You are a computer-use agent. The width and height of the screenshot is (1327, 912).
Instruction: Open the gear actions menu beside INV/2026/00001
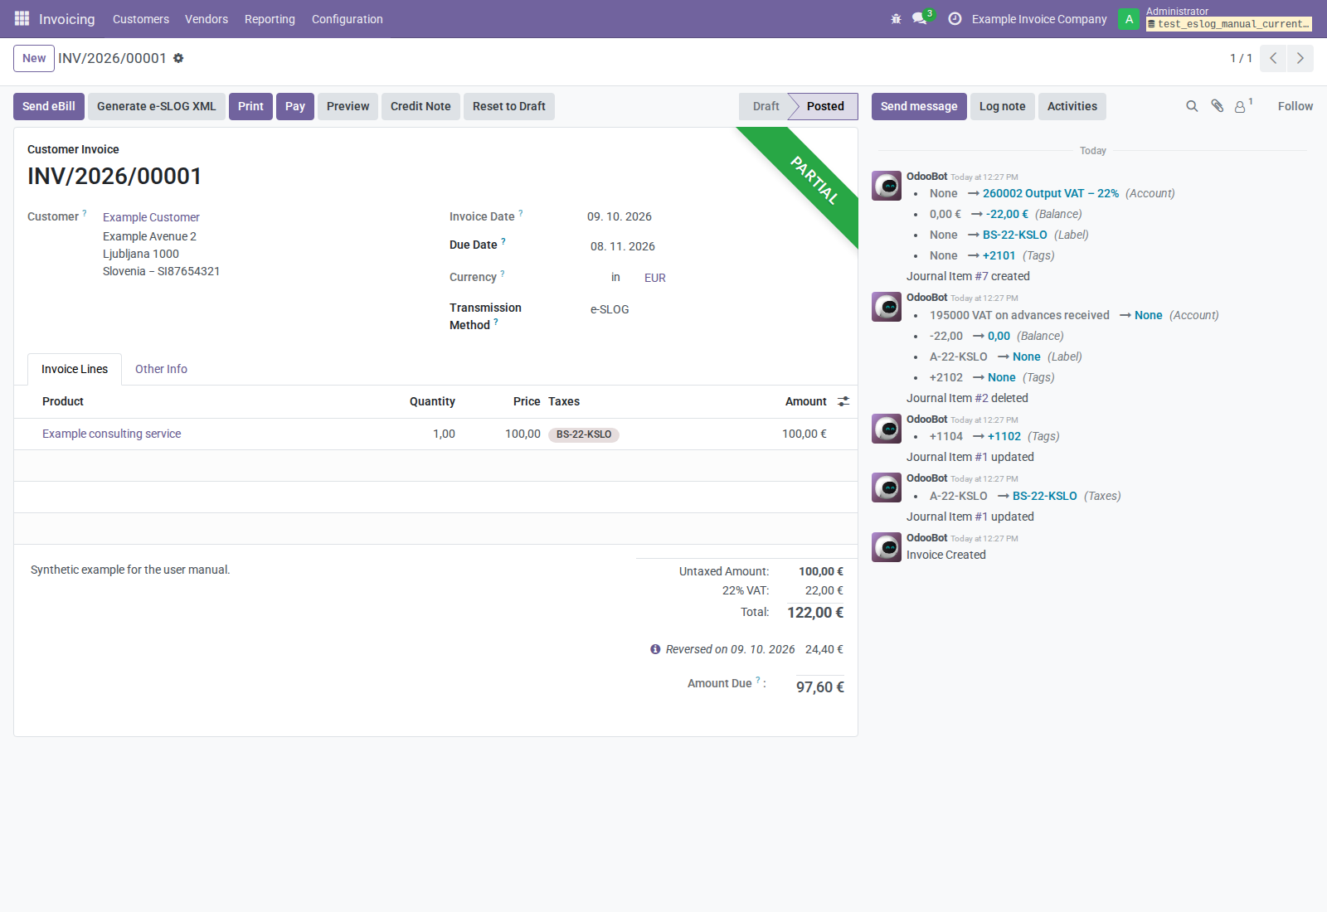[x=178, y=58]
